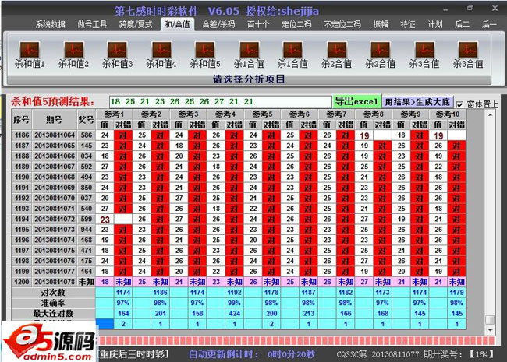The height and width of the screenshot is (362, 507).
Task: Click the pink progress bar at bottom
Action: pyautogui.click(x=296, y=341)
